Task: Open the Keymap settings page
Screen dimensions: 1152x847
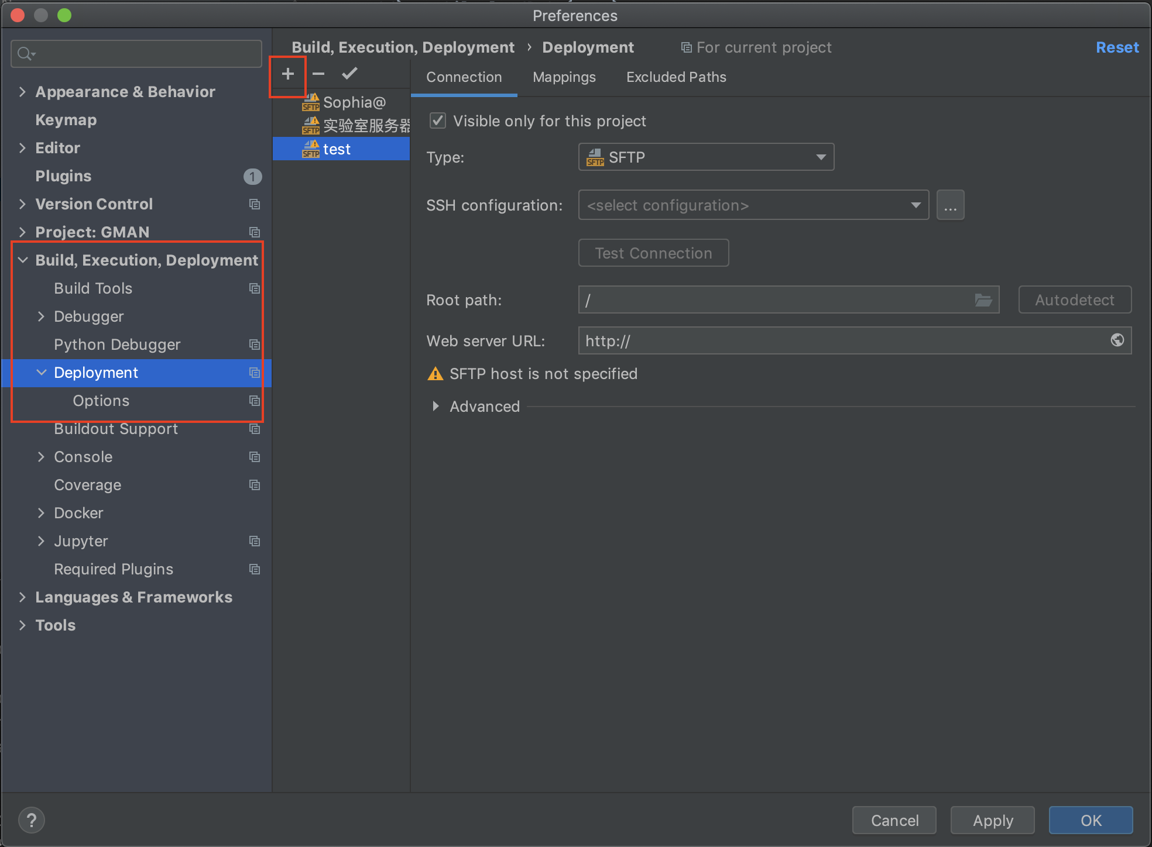Action: coord(66,120)
